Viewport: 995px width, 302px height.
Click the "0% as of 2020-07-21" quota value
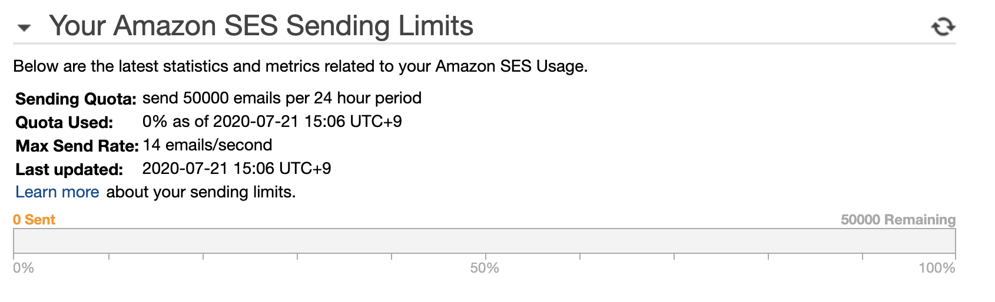pyautogui.click(x=272, y=121)
